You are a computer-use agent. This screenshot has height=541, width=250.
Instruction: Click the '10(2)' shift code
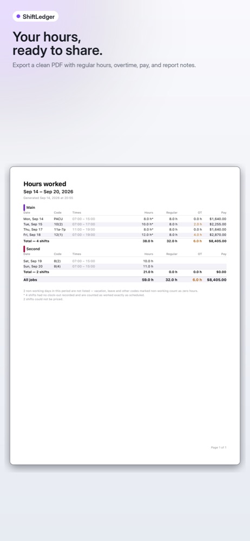[x=58, y=225]
